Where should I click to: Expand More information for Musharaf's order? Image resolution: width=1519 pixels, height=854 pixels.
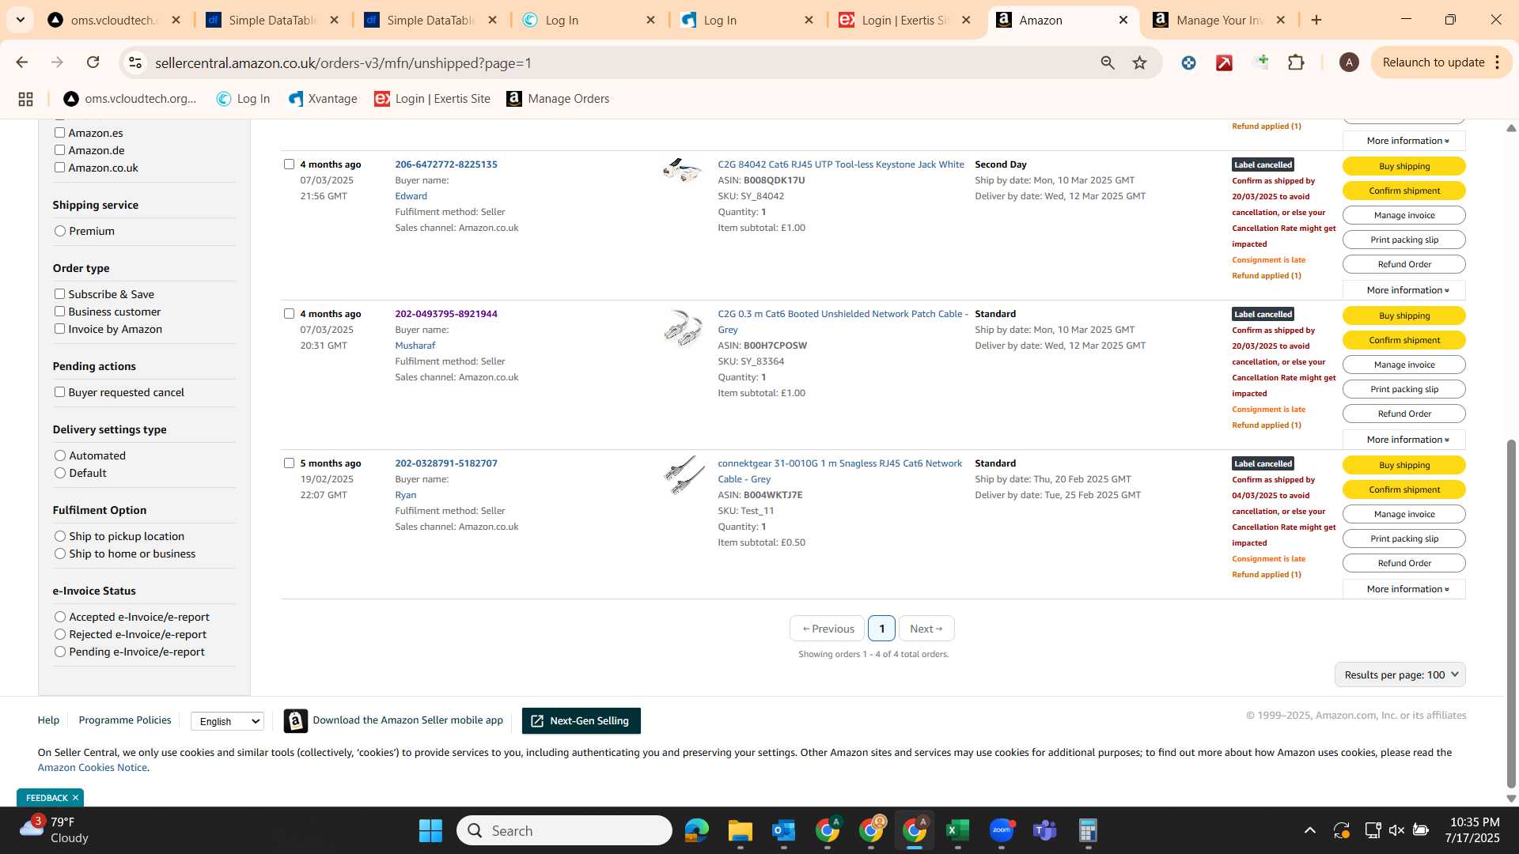click(x=1404, y=440)
